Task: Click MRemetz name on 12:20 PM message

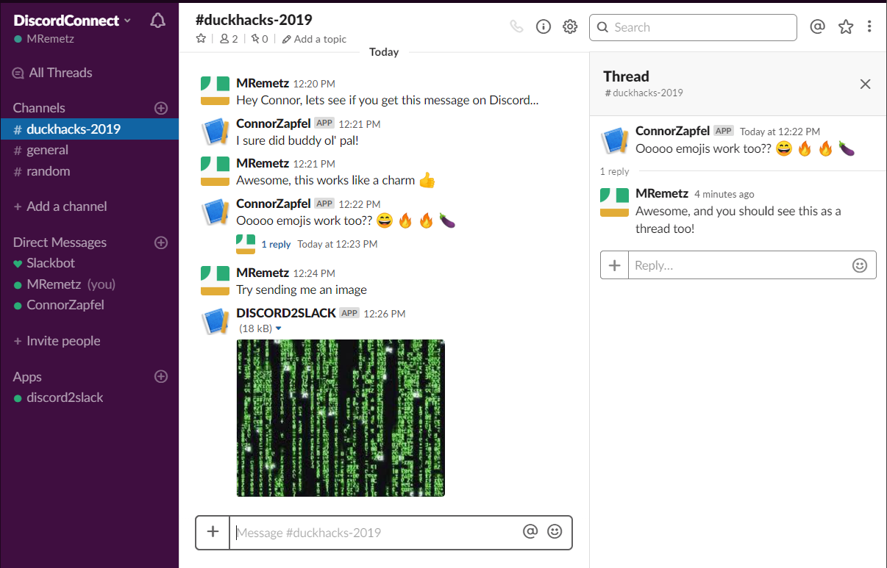Action: coord(263,83)
